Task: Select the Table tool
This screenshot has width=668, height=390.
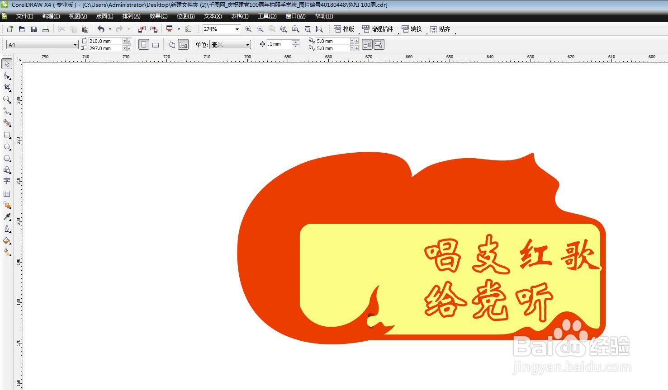Action: 7,193
